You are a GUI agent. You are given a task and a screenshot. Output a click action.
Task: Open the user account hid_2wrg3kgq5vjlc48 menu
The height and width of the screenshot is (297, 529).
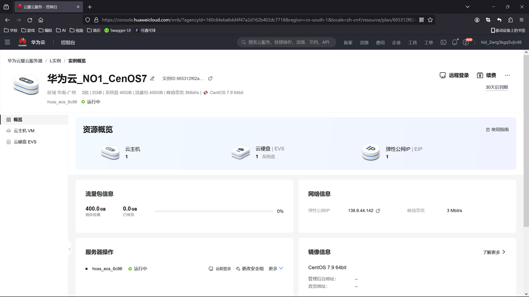click(501, 42)
